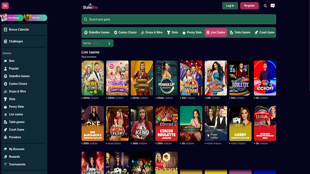Click the '40000x multiplier' text
Screen dimensions: 310x174
[91, 98]
